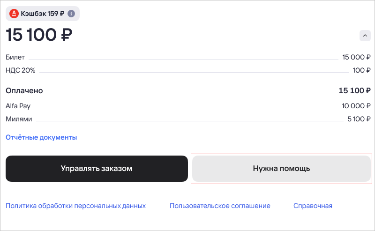
Task: Click the bold "Оплачено" heading
Action: (x=24, y=90)
